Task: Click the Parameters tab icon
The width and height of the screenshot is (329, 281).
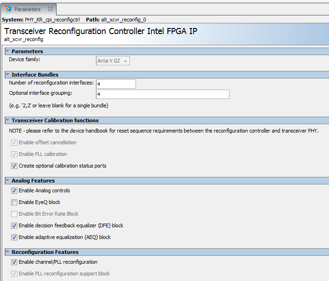Action: pos(8,9)
